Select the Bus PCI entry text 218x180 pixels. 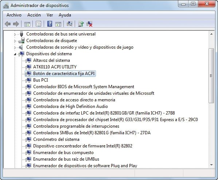(x=40, y=80)
